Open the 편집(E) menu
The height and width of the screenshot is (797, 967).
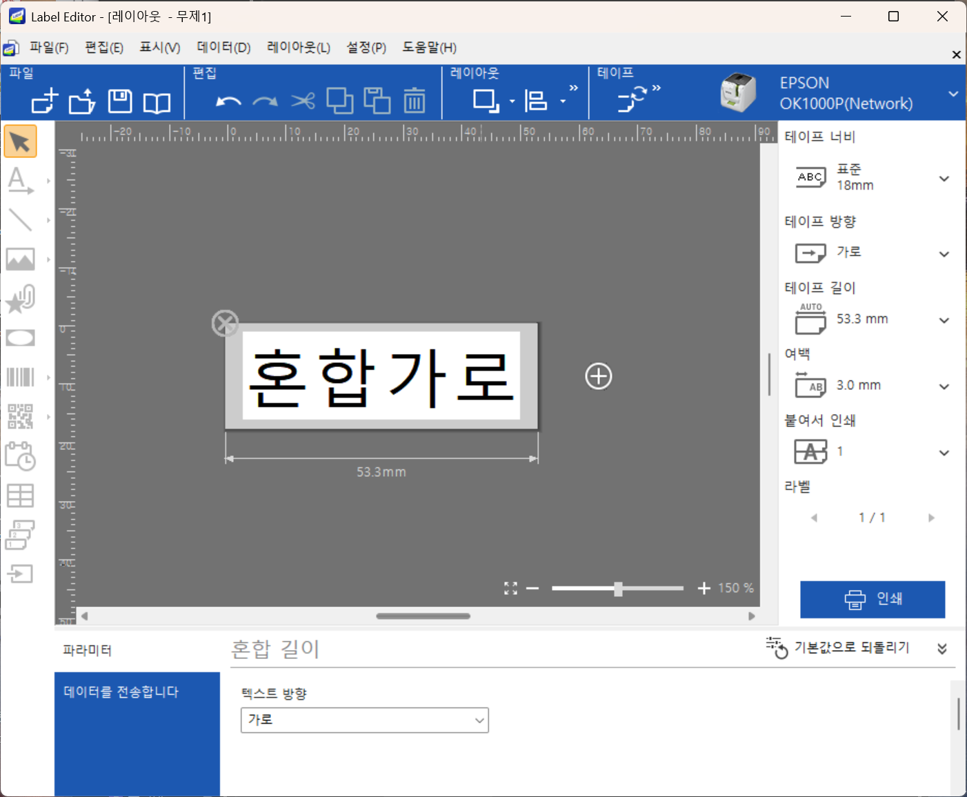[x=104, y=48]
